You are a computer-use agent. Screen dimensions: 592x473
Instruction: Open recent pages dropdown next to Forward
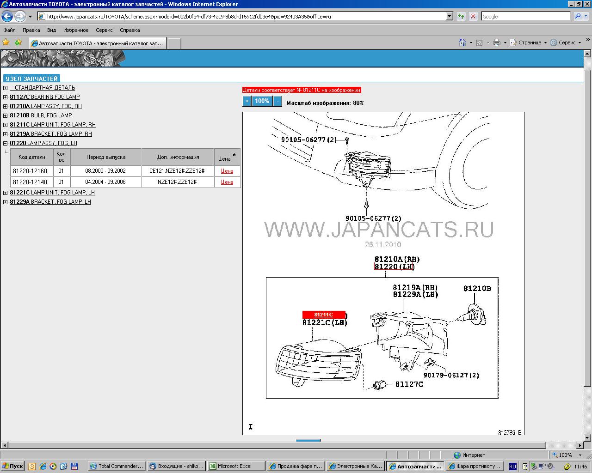[31, 17]
